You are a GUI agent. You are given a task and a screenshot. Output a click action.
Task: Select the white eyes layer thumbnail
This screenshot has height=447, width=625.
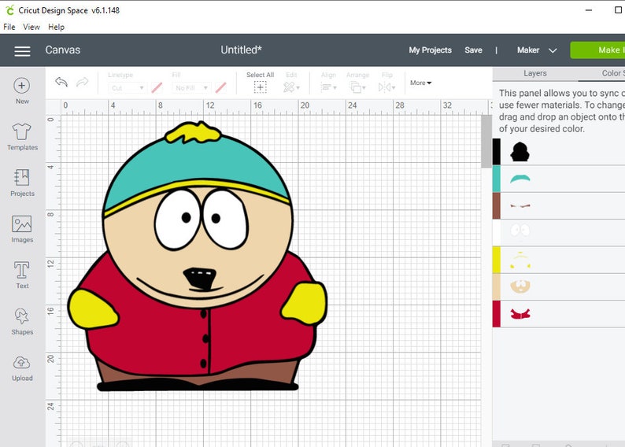pyautogui.click(x=520, y=231)
